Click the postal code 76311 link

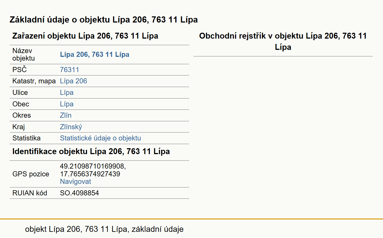tap(70, 70)
